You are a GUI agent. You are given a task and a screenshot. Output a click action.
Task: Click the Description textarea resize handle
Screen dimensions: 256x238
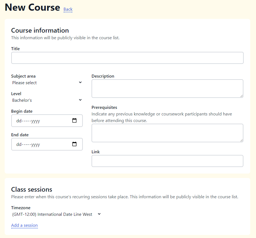(x=242, y=96)
